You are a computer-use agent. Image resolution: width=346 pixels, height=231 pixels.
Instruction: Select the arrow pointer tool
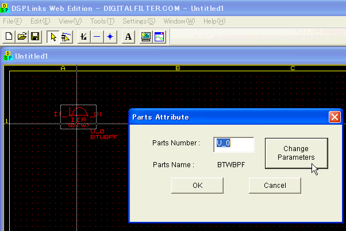[53, 36]
